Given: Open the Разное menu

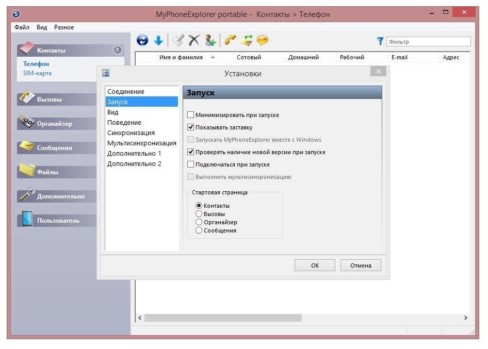Looking at the screenshot, I should tap(64, 27).
